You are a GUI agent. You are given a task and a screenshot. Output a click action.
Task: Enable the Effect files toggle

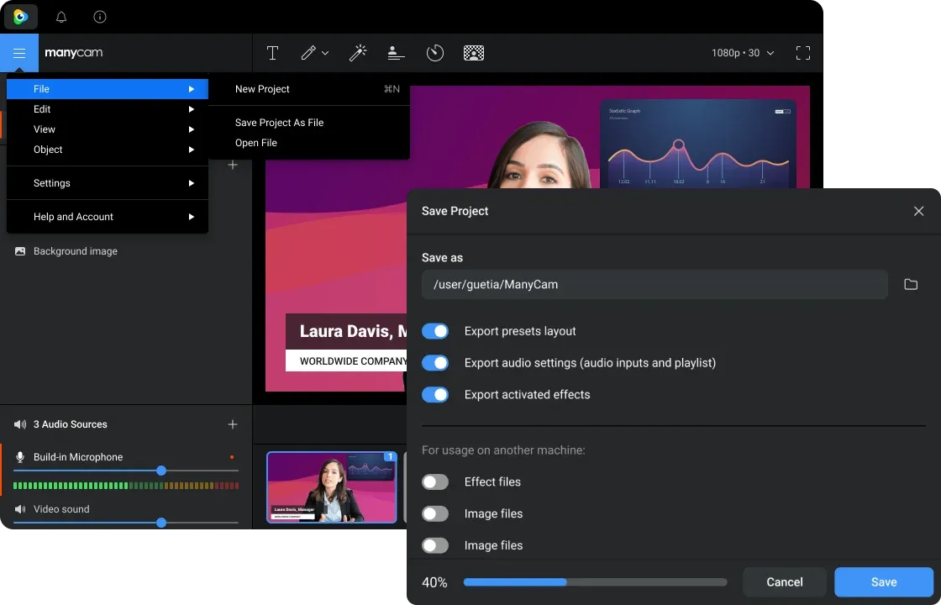click(435, 482)
